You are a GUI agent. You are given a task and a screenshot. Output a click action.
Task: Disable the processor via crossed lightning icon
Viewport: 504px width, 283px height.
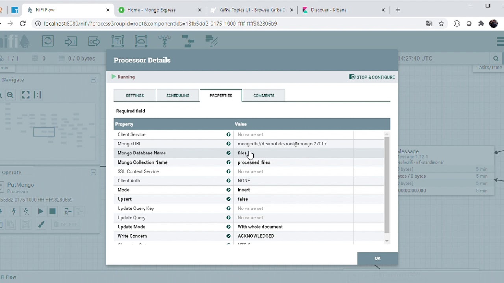click(26, 211)
